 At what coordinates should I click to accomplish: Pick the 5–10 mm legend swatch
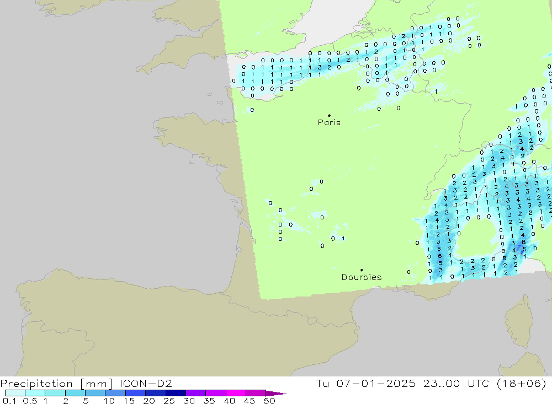[95, 393]
